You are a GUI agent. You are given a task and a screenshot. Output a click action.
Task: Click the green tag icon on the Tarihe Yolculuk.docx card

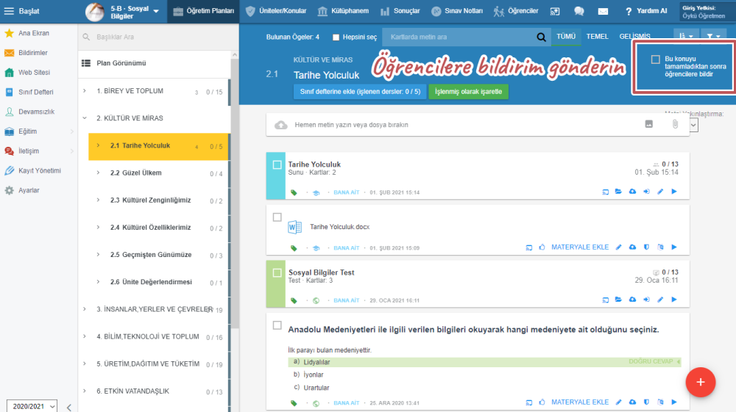(294, 248)
